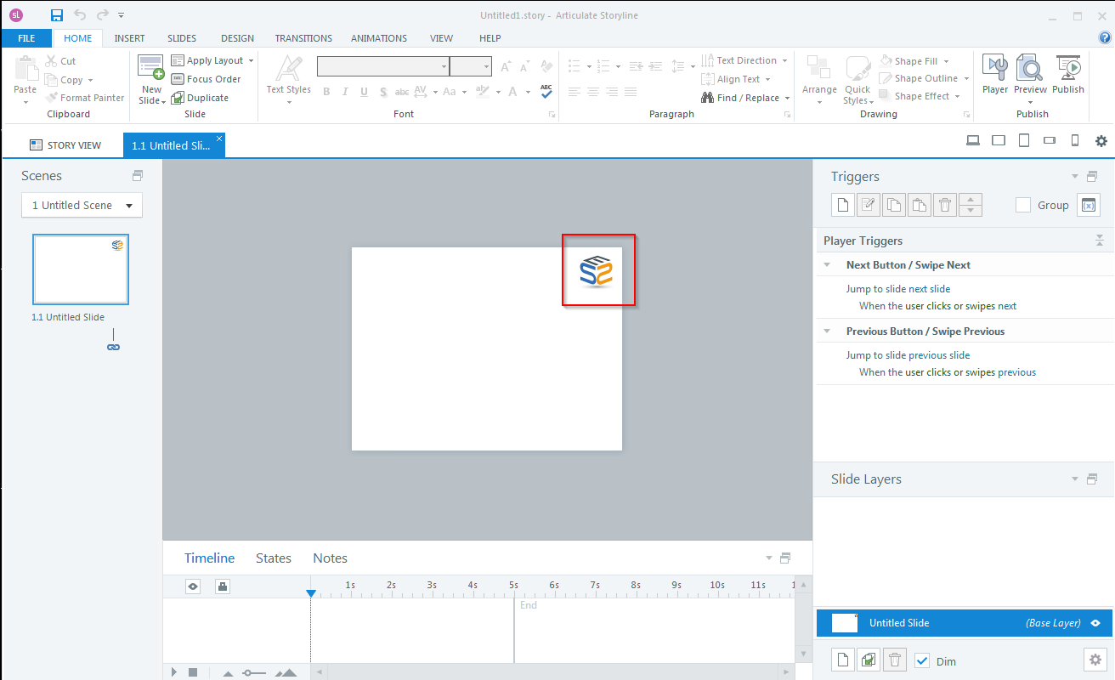Toggle underline text formatting
1115x680 pixels.
(364, 92)
